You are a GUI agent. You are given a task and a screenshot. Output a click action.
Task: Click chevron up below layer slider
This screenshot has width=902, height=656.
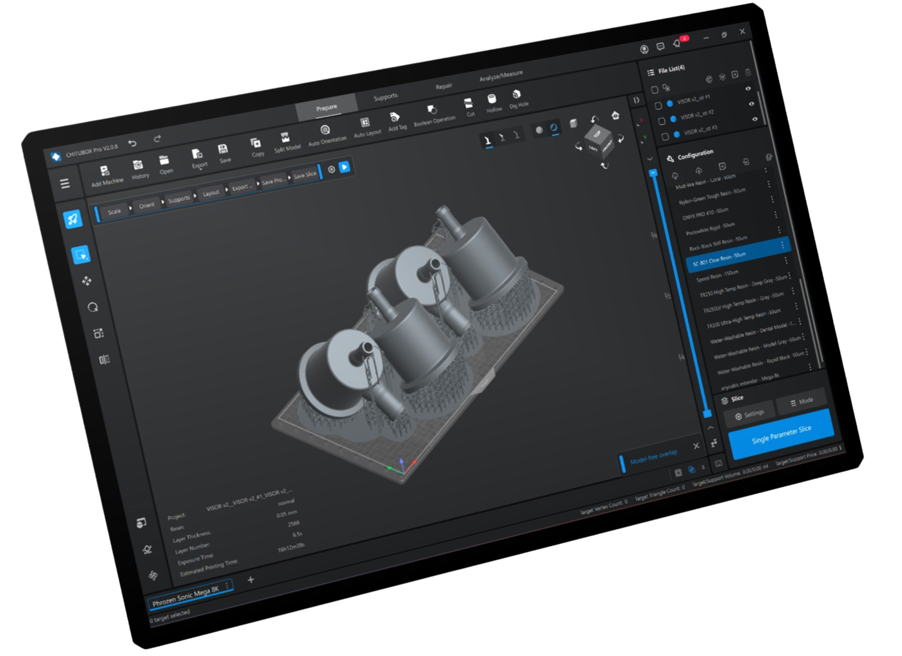(x=710, y=428)
